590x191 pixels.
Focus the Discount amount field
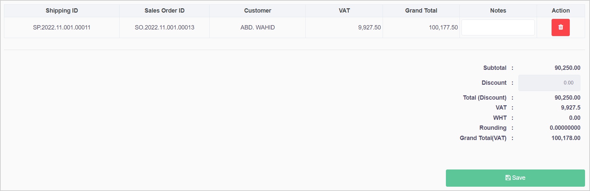tap(549, 83)
